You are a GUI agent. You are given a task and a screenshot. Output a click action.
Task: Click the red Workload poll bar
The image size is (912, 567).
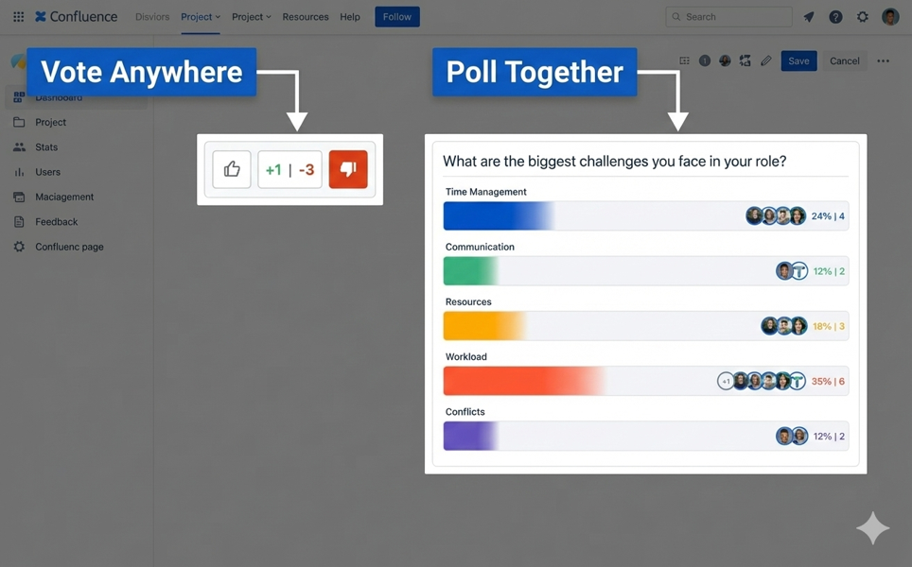(x=525, y=381)
